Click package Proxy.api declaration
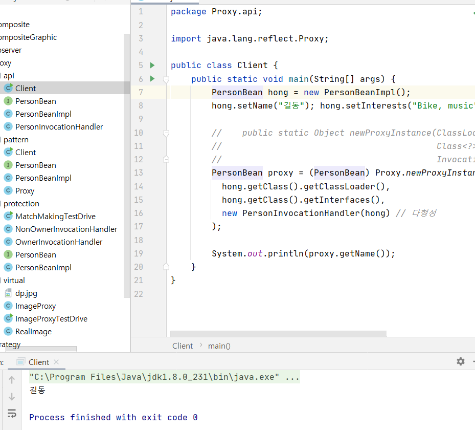Viewport: 475px width, 430px height. click(x=216, y=12)
